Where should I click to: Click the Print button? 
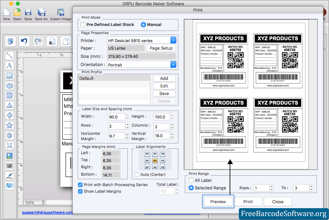(248, 202)
